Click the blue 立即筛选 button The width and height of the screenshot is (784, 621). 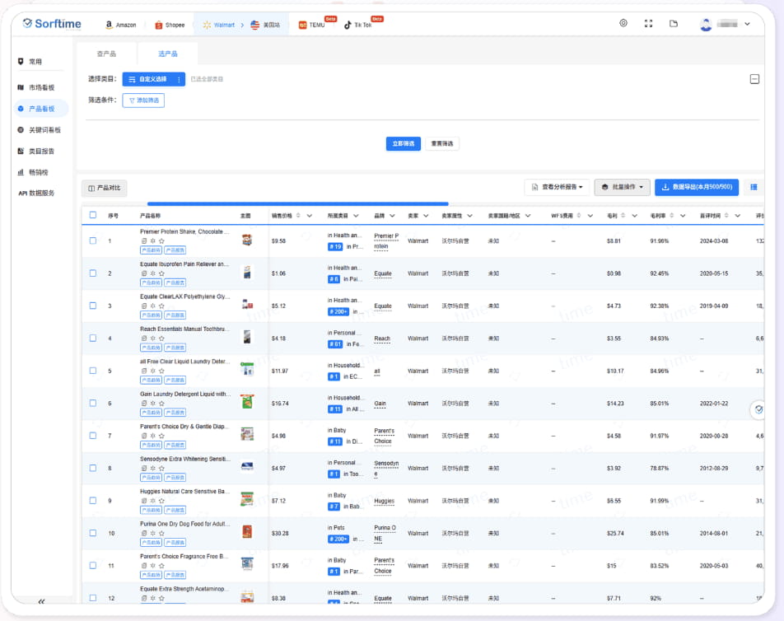[403, 144]
